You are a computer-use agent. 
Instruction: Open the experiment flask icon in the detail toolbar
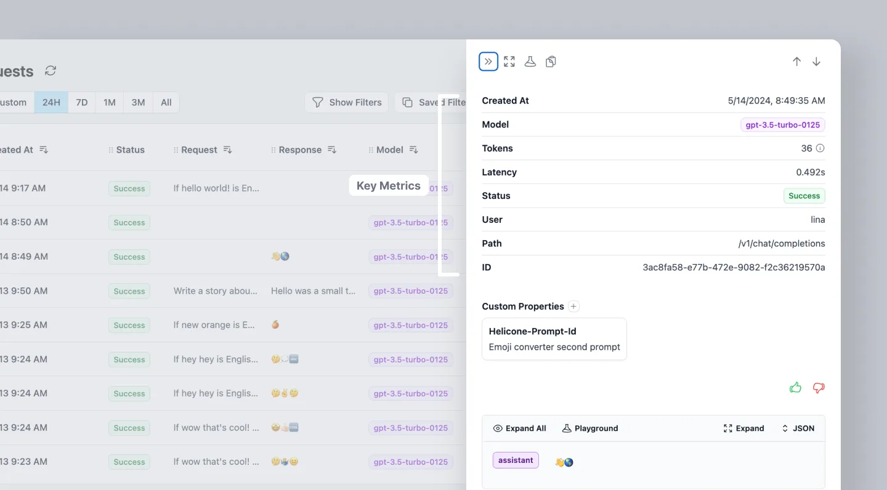tap(530, 62)
